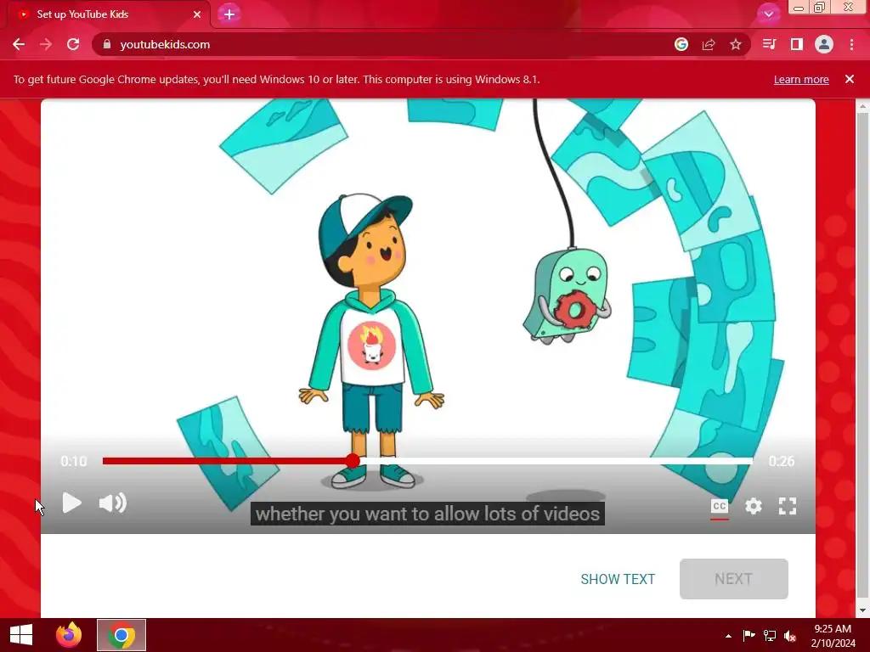The image size is (870, 652).
Task: Close the Set up YouTube Kids tab
Action: (197, 14)
